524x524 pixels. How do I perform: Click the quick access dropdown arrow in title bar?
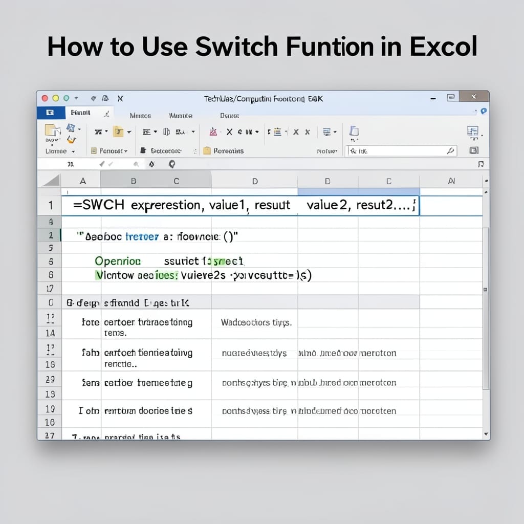pos(76,98)
